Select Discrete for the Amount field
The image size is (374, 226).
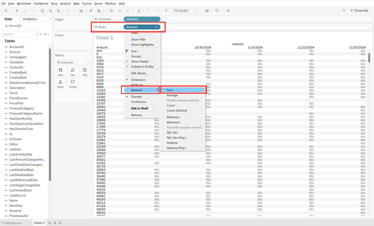tap(137, 96)
